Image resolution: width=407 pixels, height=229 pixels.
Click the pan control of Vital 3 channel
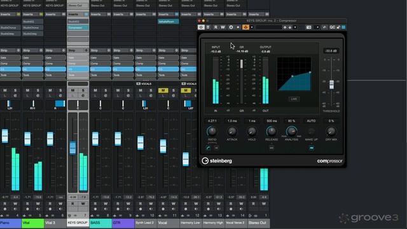55,104
